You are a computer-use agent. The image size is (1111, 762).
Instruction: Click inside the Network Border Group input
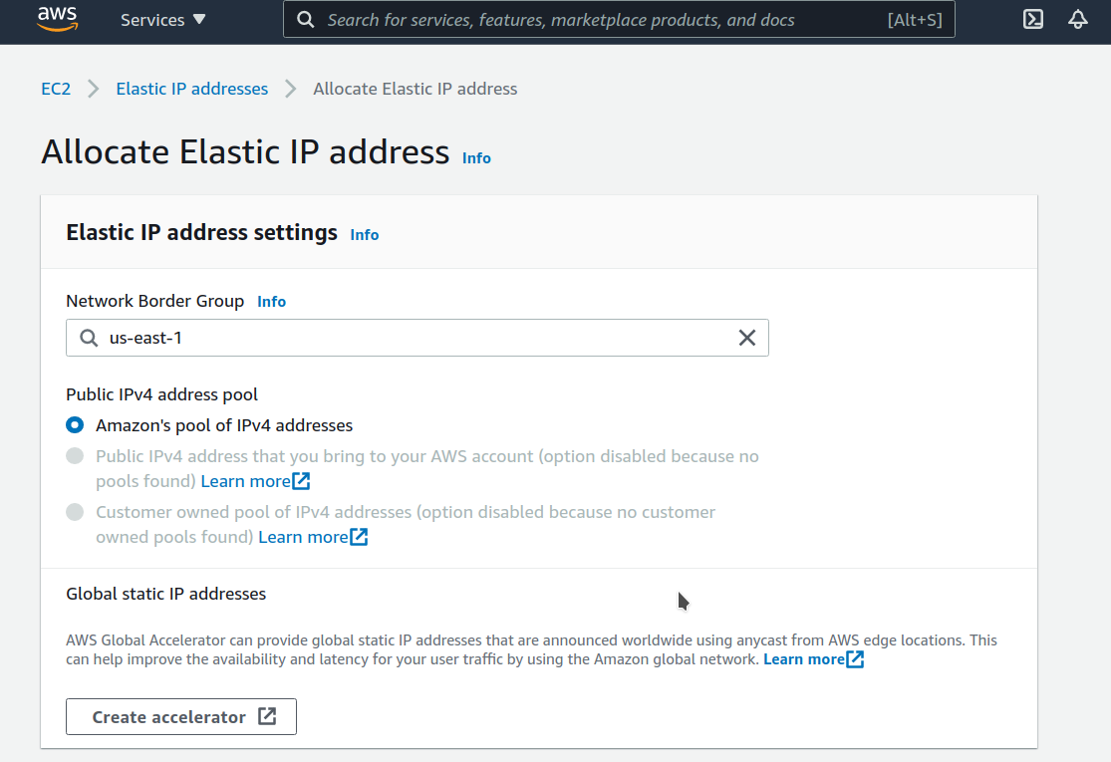(x=399, y=338)
